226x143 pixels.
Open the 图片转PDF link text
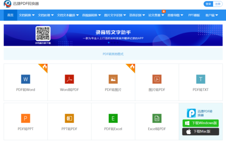[x=157, y=90]
